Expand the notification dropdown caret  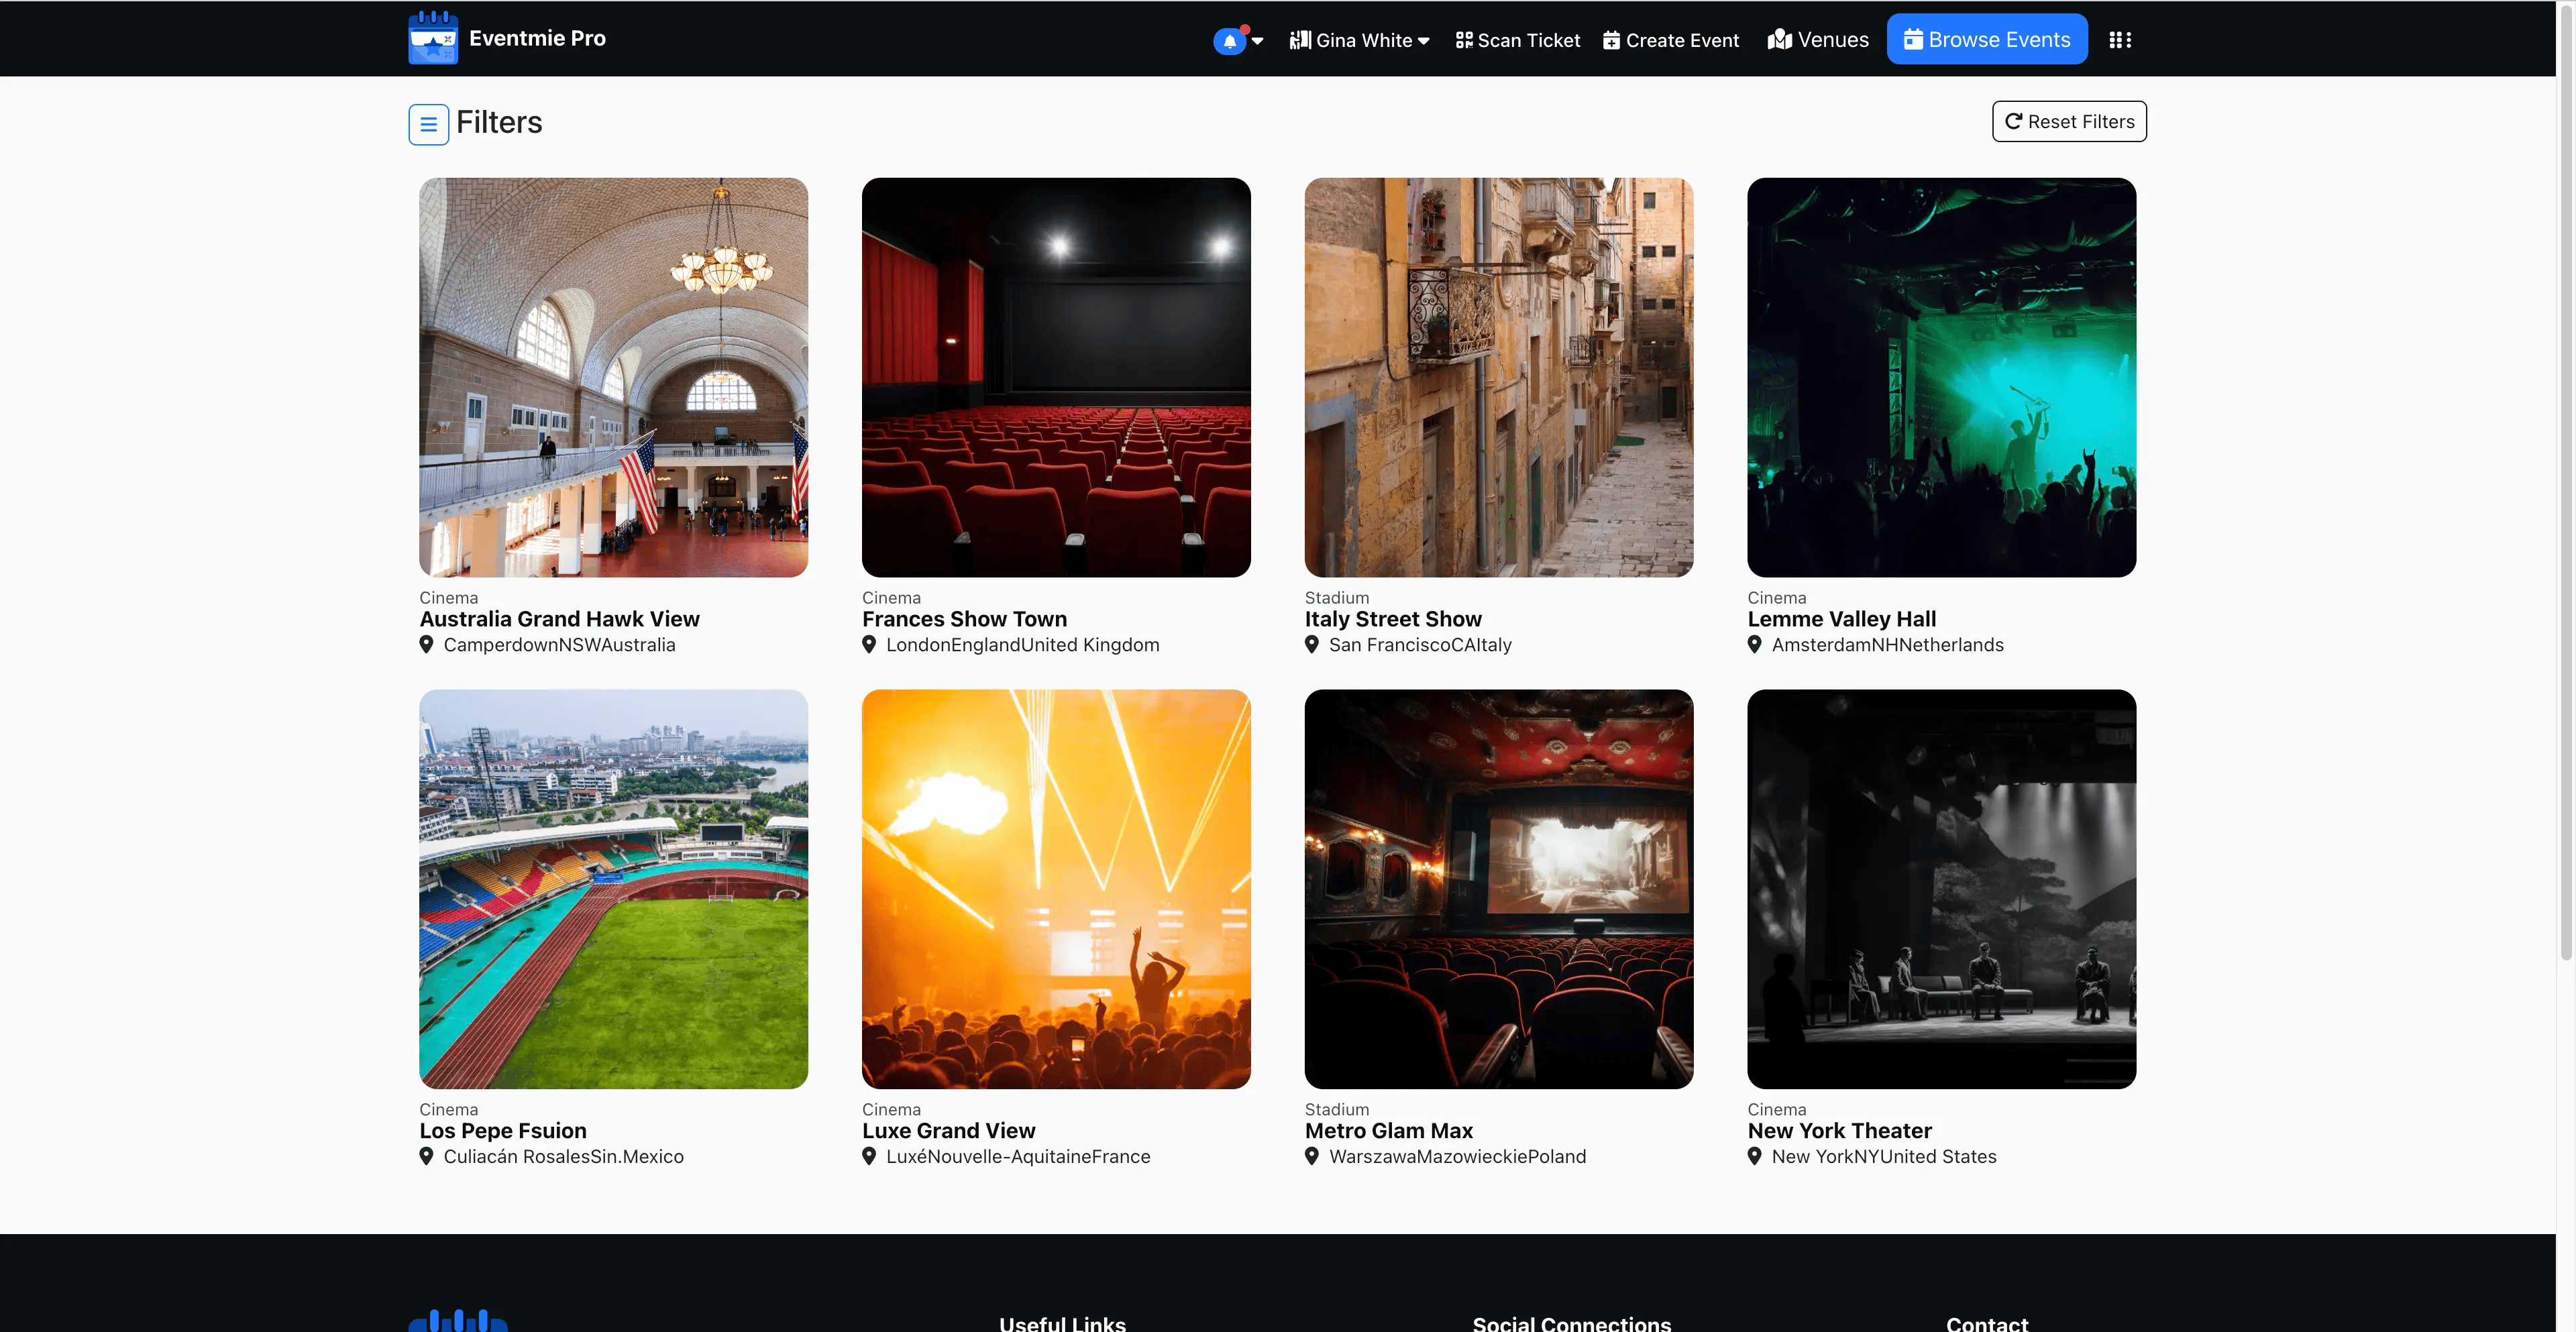point(1258,41)
